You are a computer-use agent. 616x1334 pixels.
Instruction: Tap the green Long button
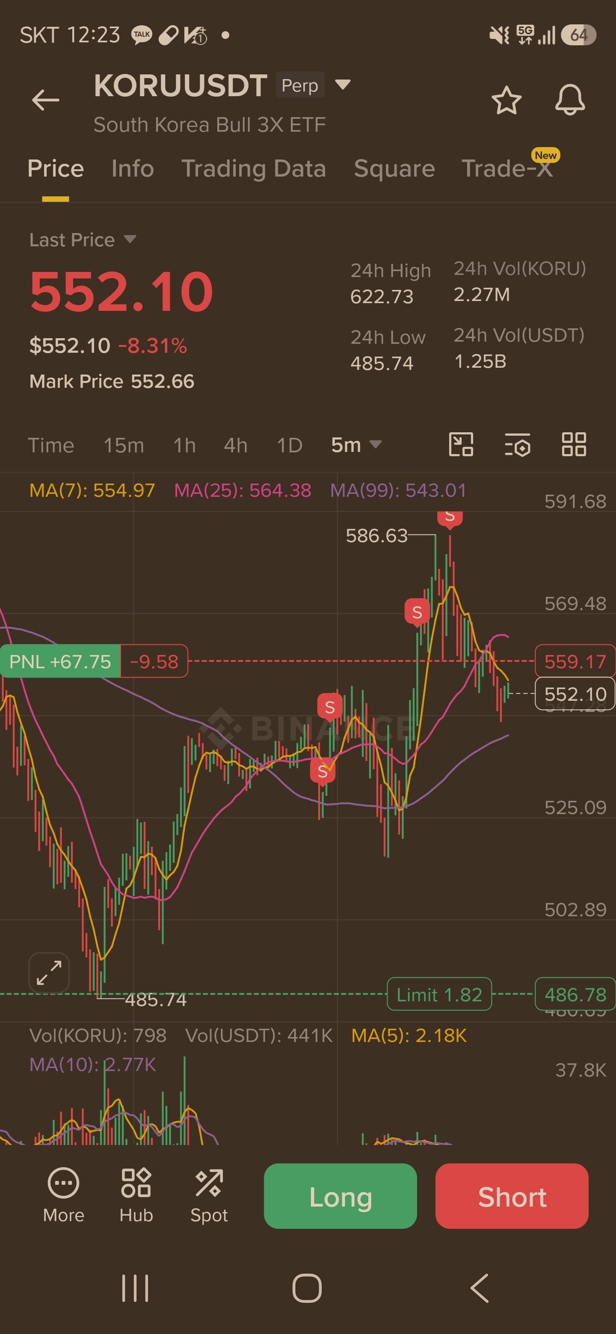[x=341, y=1196]
